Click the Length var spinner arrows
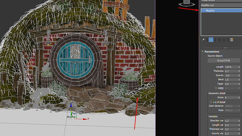This screenshot has height=136, width=242. pyautogui.click(x=239, y=125)
